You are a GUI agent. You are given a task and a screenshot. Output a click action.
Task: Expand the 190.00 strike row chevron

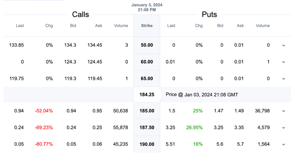(283, 144)
